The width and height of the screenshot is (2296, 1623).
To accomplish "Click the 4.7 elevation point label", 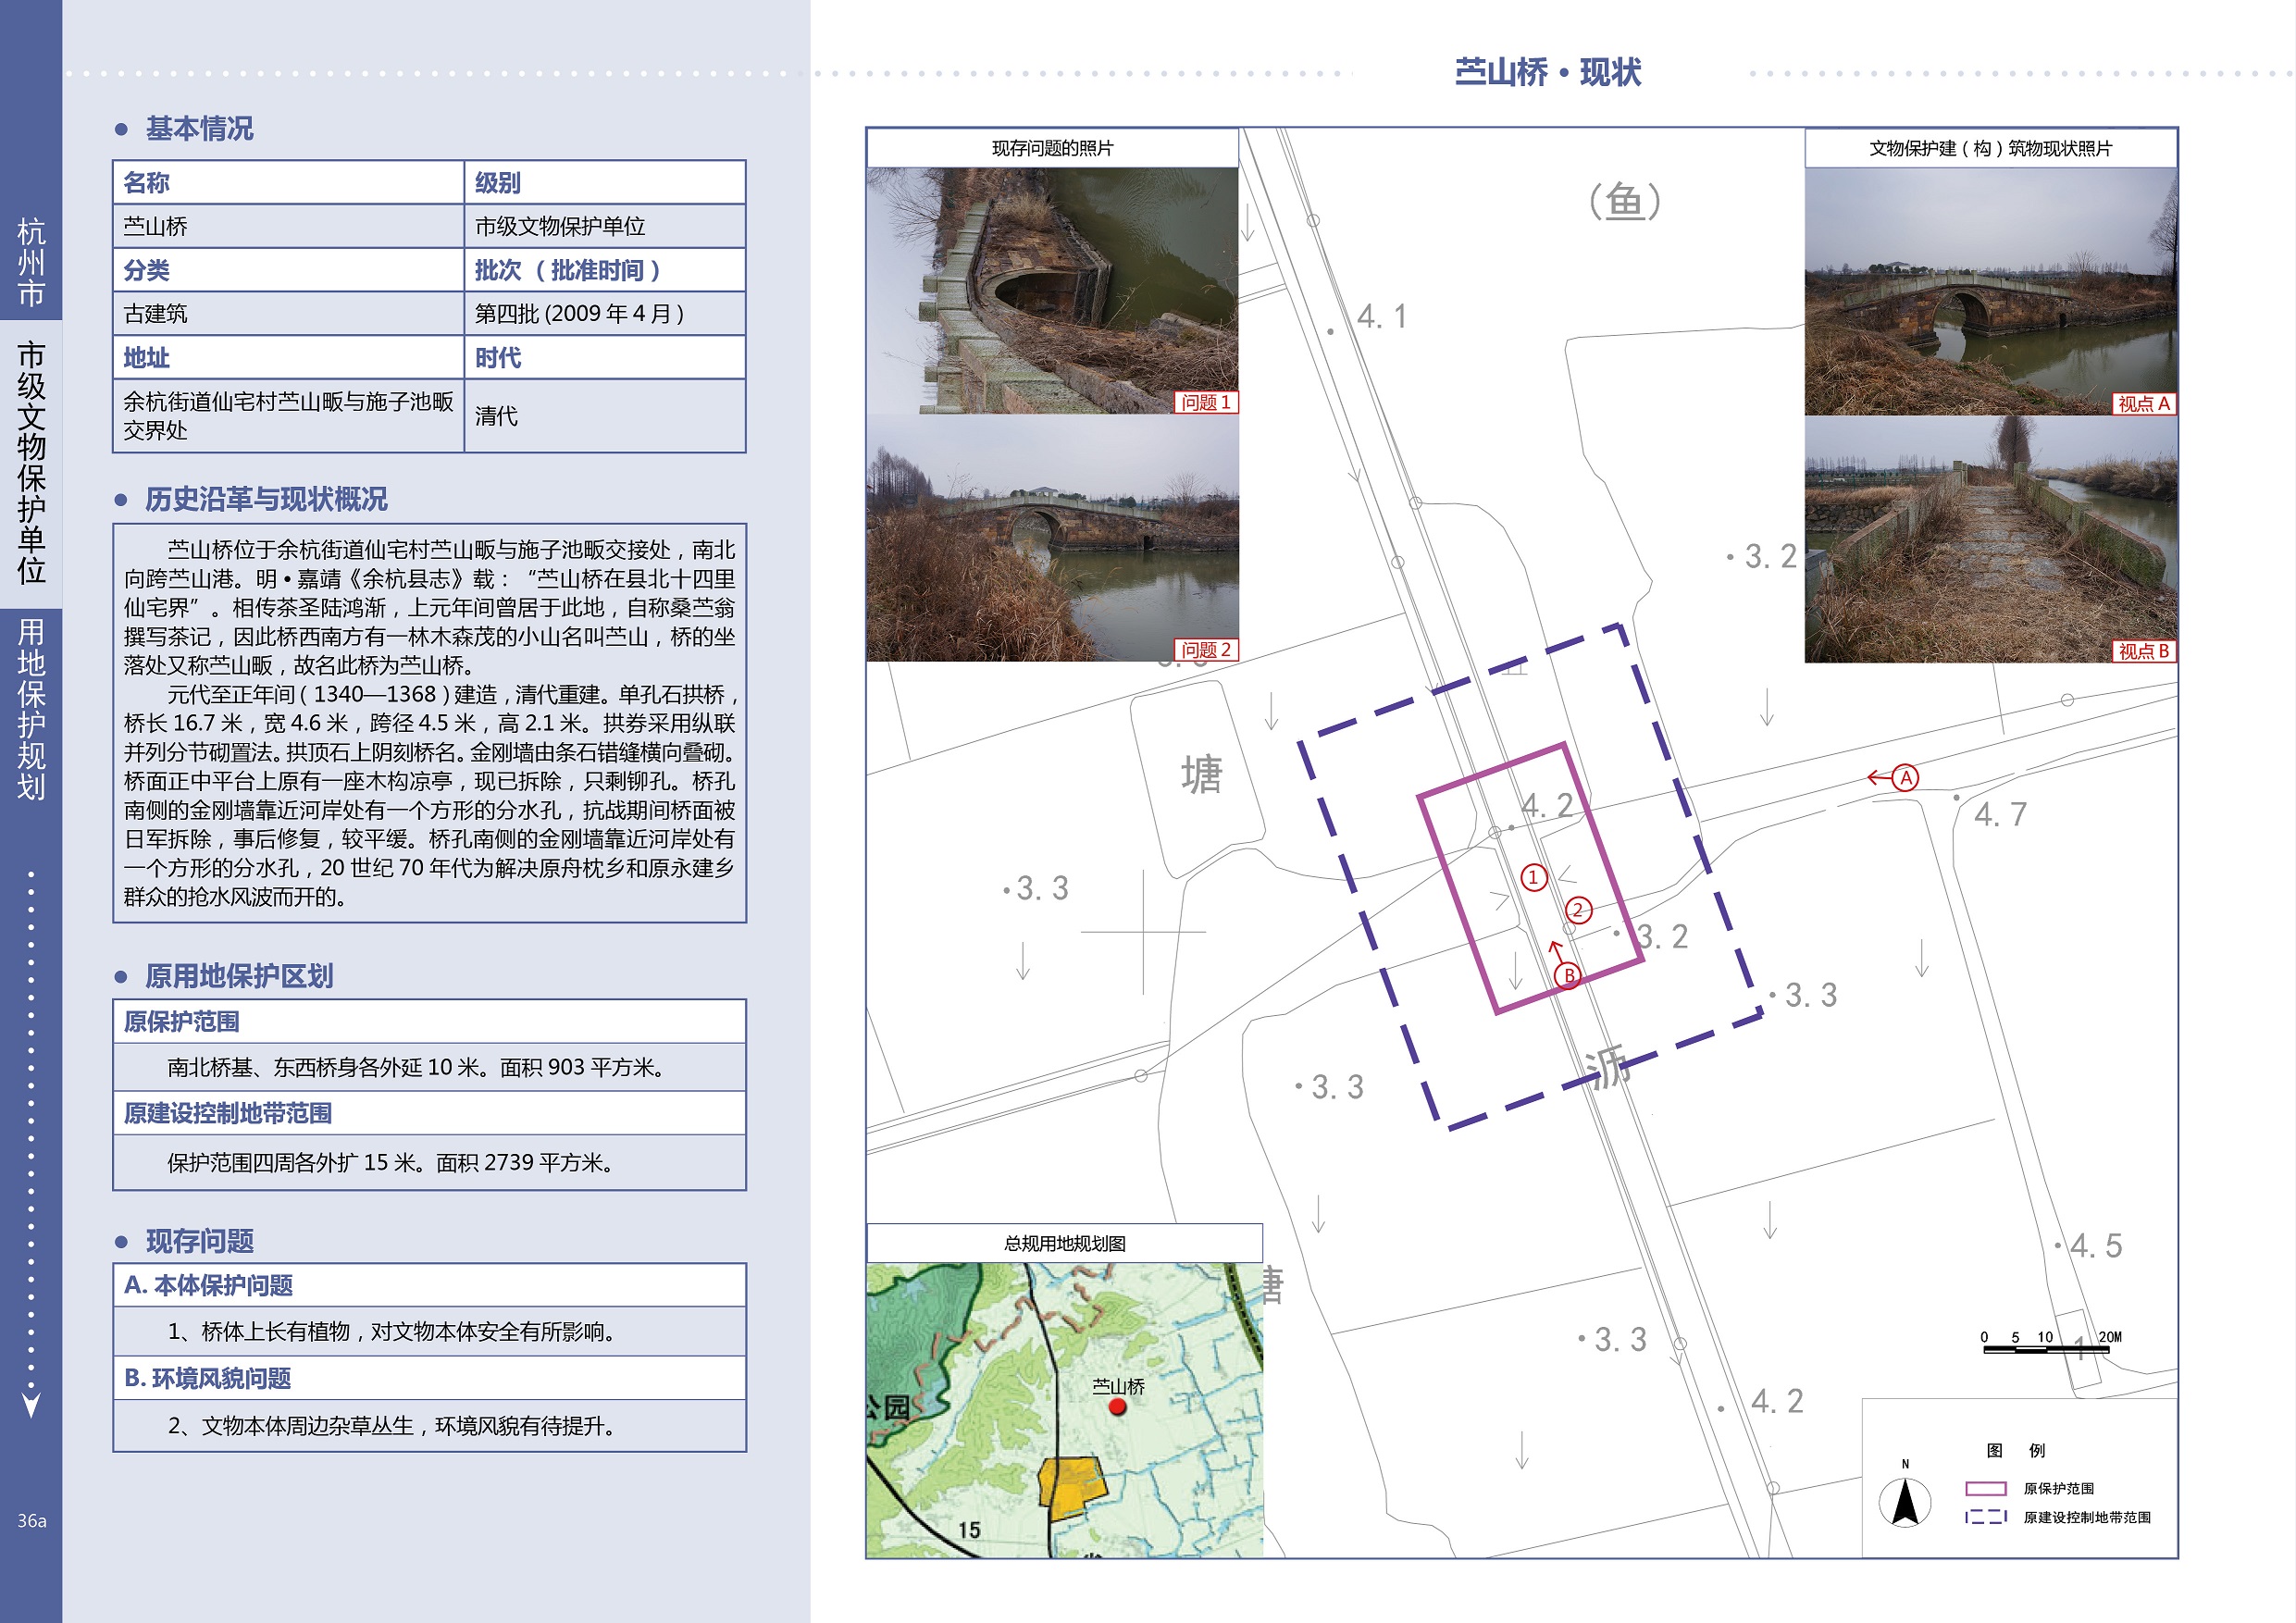I will pos(2001,814).
